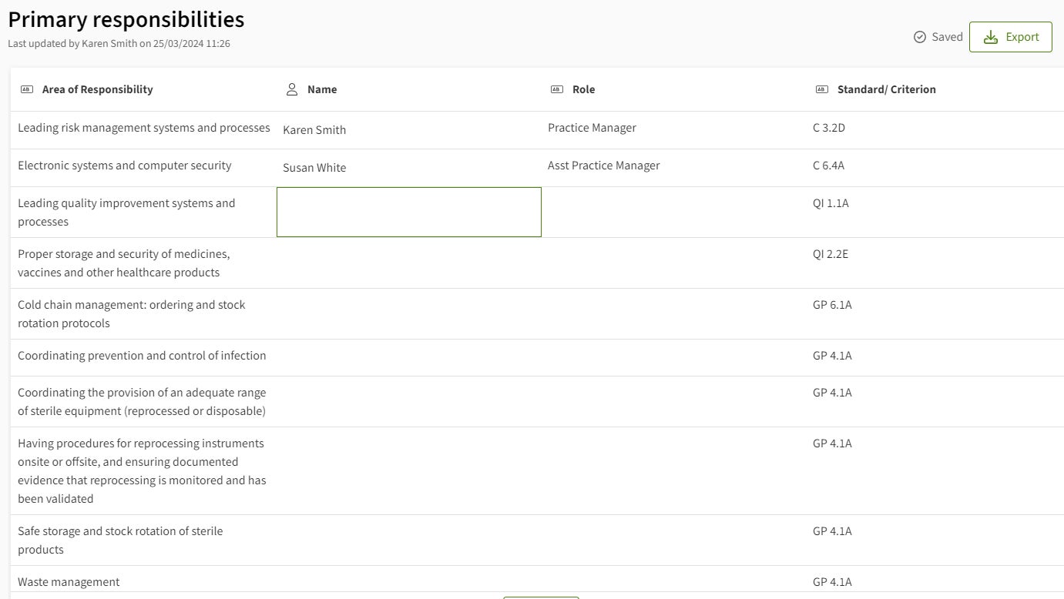The width and height of the screenshot is (1064, 599).
Task: Select the Standard/ Criterion column header
Action: (x=886, y=89)
